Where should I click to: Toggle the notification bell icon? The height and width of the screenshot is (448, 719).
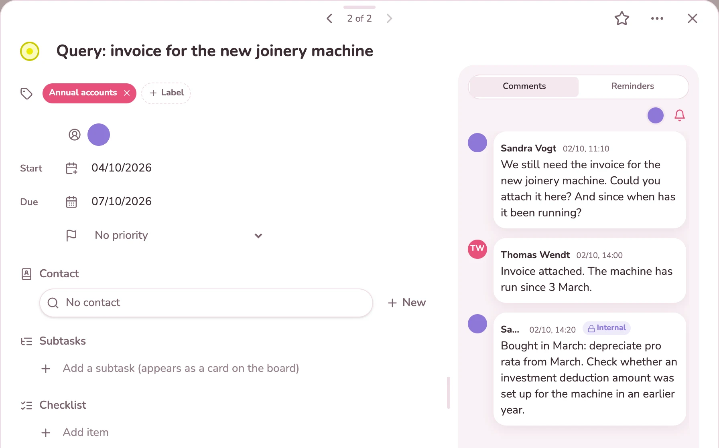point(679,115)
